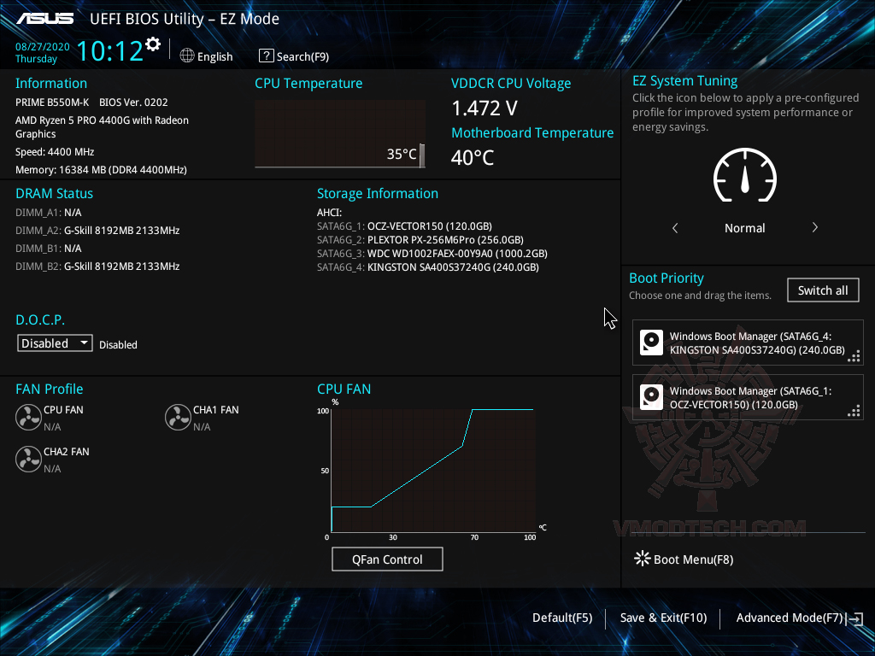Click the SATA6G_2 PLEXTOR PX-256M6Pro entry
This screenshot has height=656, width=875.
[x=420, y=240]
